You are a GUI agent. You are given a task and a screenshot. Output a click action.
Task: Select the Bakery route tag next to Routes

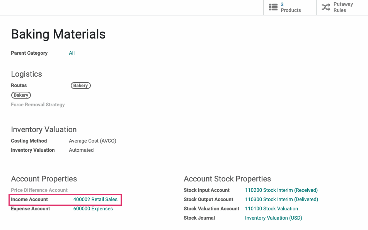point(80,86)
